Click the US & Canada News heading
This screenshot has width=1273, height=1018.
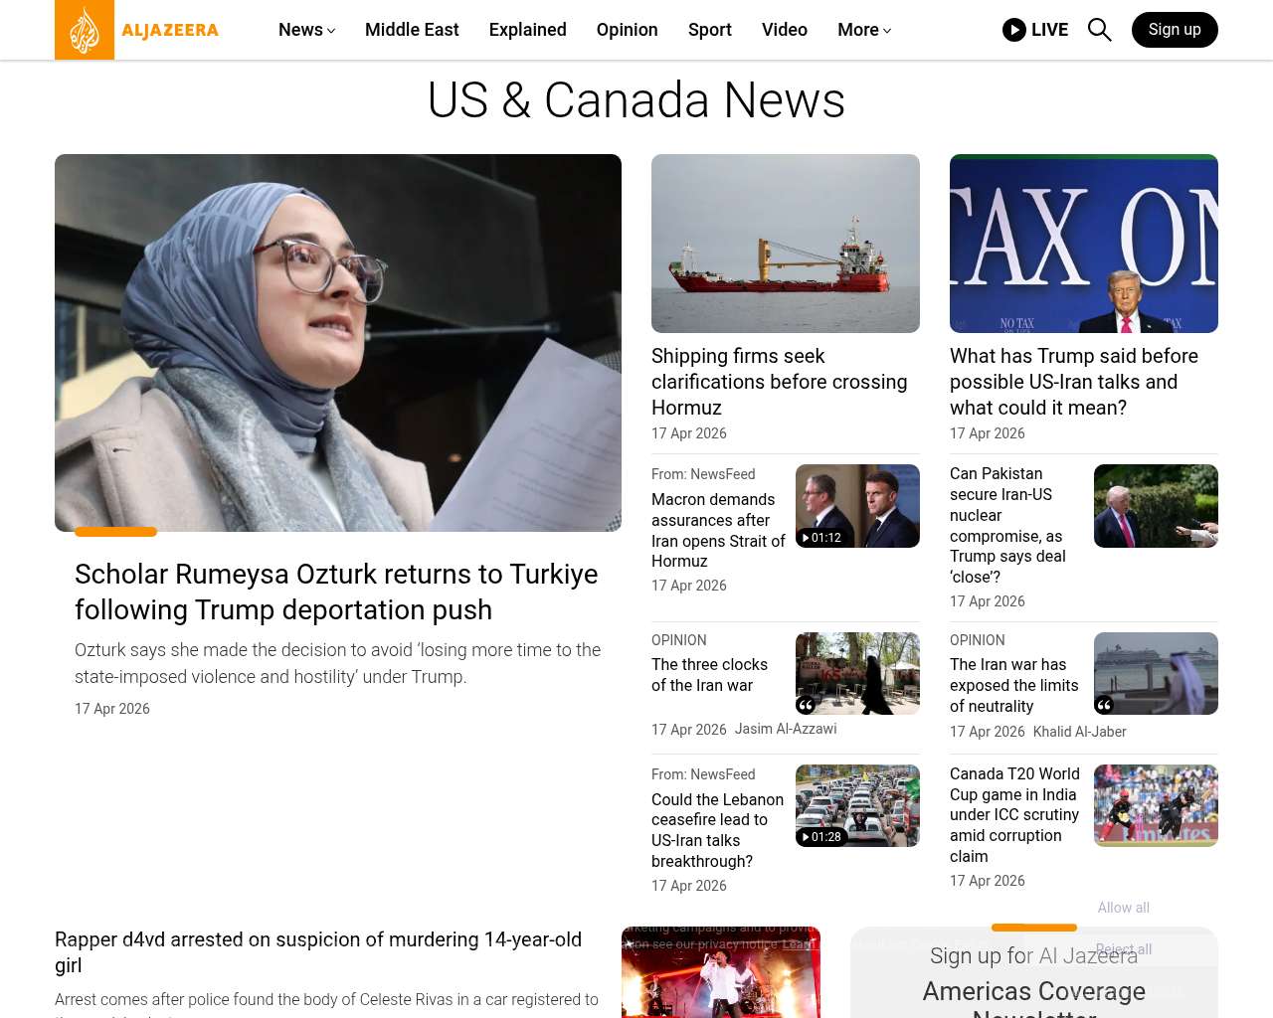point(636,100)
